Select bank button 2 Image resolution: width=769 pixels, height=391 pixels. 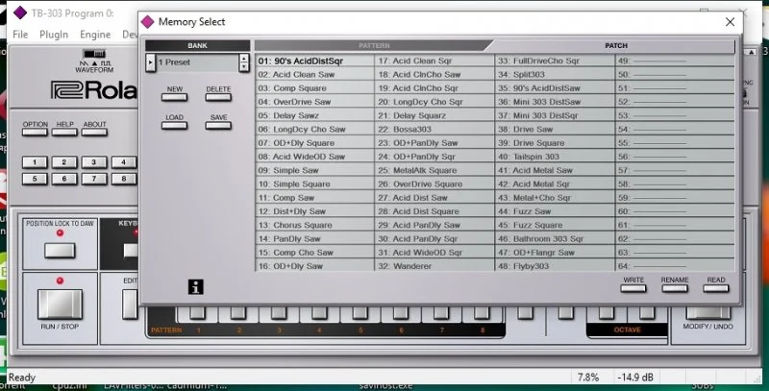[64, 162]
